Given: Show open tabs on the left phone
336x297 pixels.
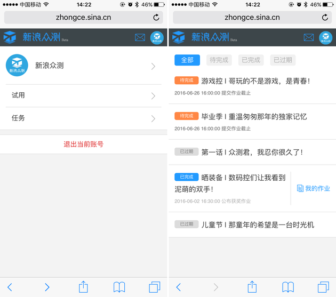Looking at the screenshot, I should 155,287.
